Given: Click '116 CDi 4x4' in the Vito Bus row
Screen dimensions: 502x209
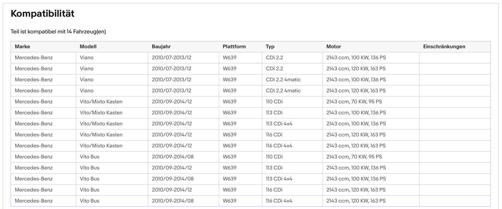Looking at the screenshot, I should coord(279,201).
